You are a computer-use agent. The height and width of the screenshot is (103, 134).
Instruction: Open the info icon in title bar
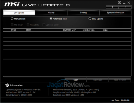click(x=120, y=3)
